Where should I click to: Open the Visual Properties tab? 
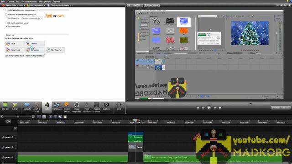click(77, 108)
